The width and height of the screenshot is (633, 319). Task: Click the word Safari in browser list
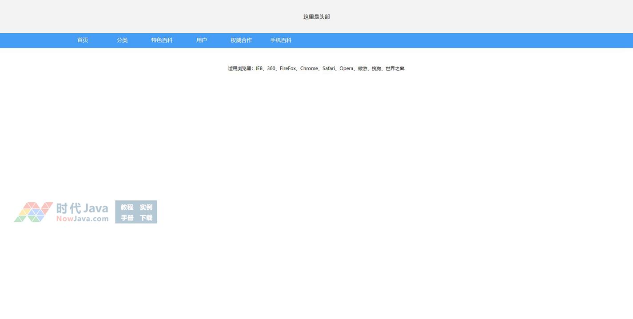click(329, 68)
